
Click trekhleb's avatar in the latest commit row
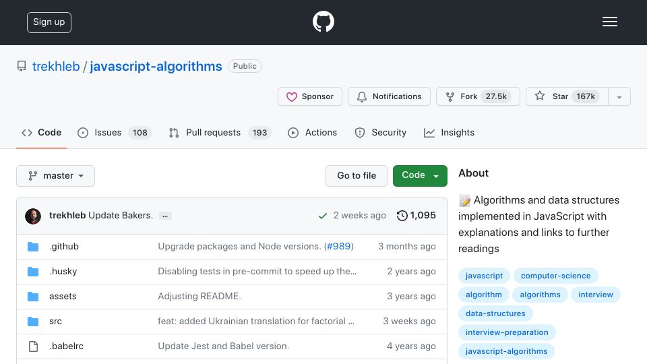click(x=33, y=216)
